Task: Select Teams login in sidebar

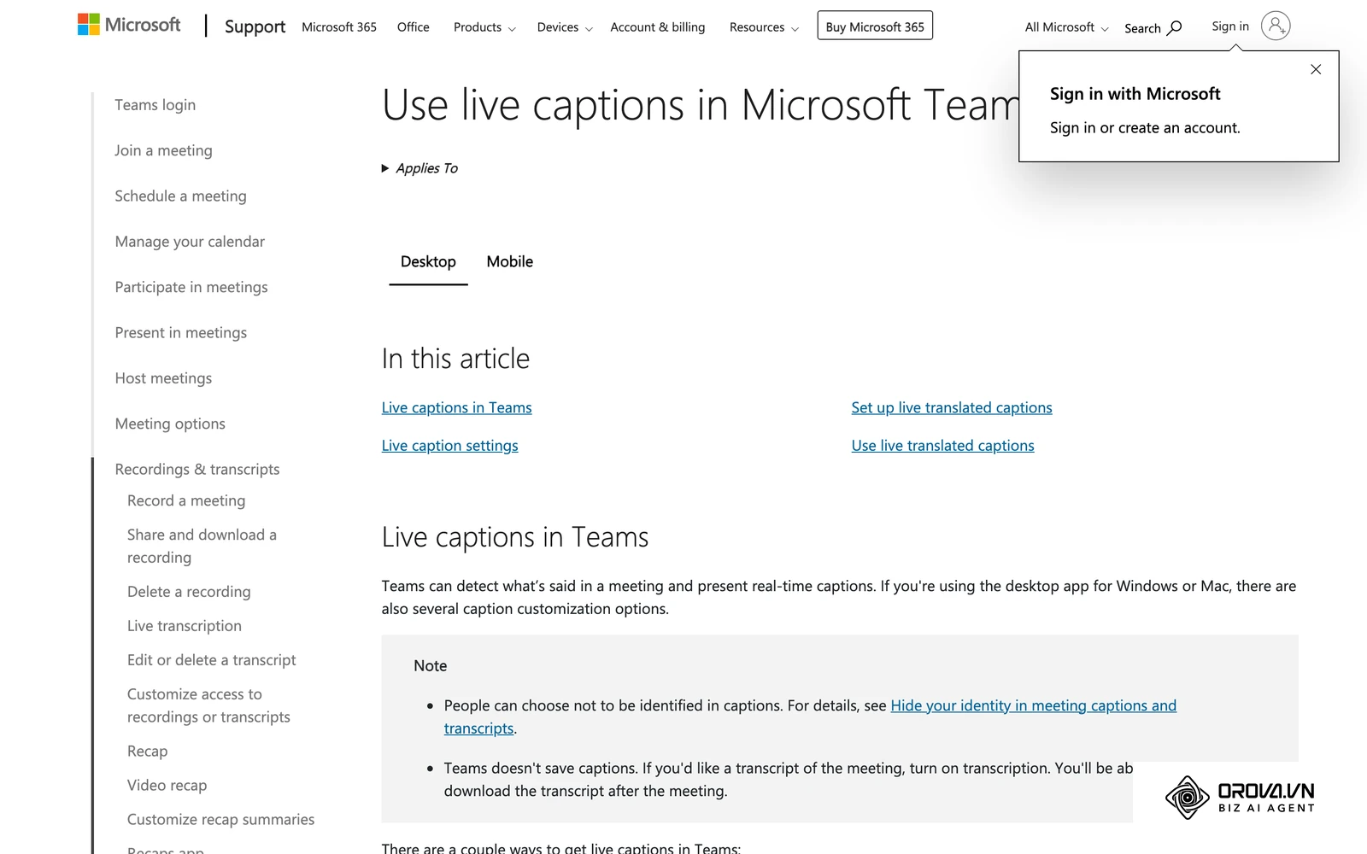Action: 155,105
